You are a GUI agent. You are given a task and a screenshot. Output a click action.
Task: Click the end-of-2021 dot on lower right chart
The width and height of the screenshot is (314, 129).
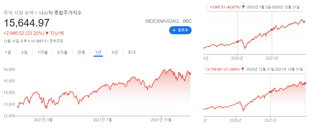click(305, 83)
